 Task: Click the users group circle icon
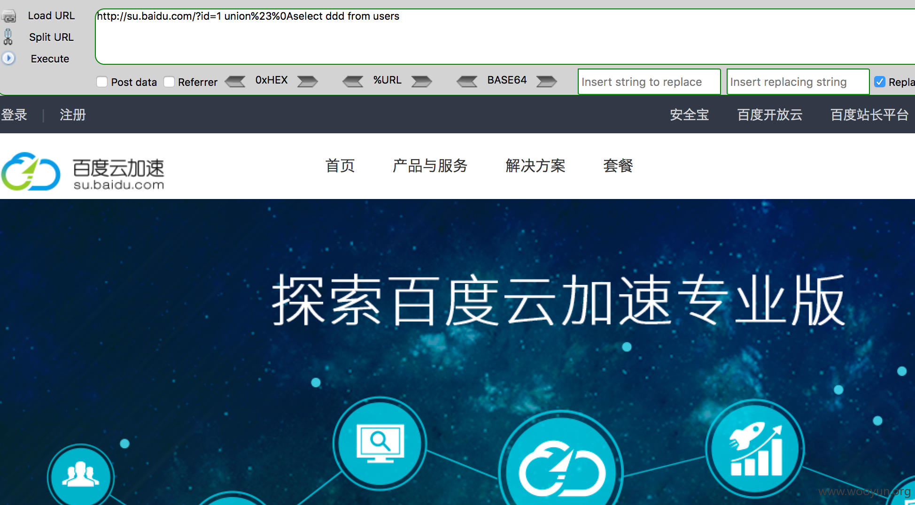81,474
